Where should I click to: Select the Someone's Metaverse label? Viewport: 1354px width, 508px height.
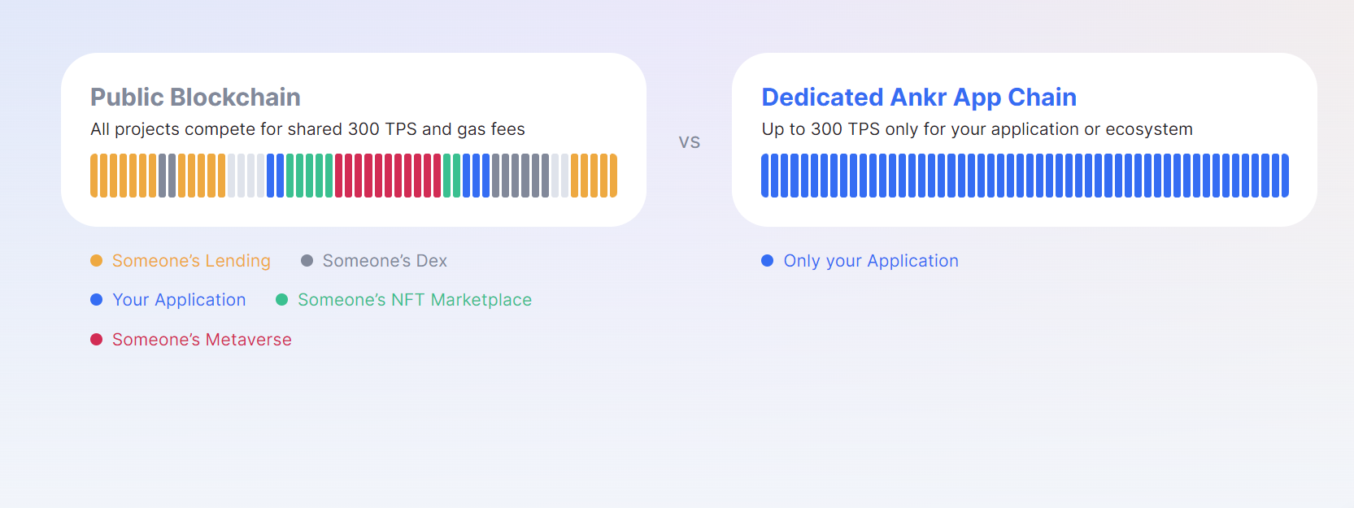click(x=202, y=340)
